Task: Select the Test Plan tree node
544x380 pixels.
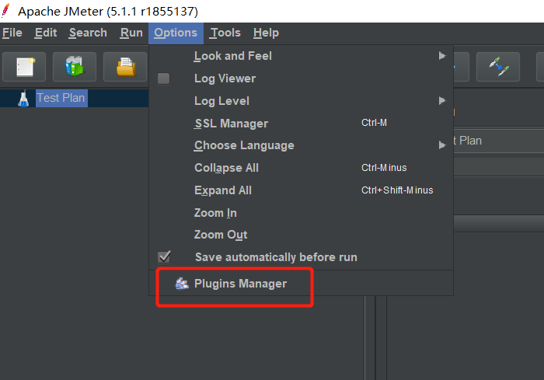Action: click(x=61, y=99)
